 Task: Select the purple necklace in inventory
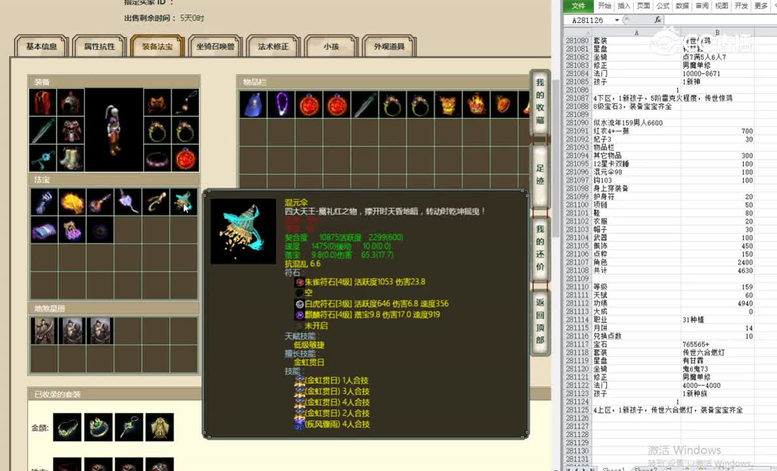281,105
